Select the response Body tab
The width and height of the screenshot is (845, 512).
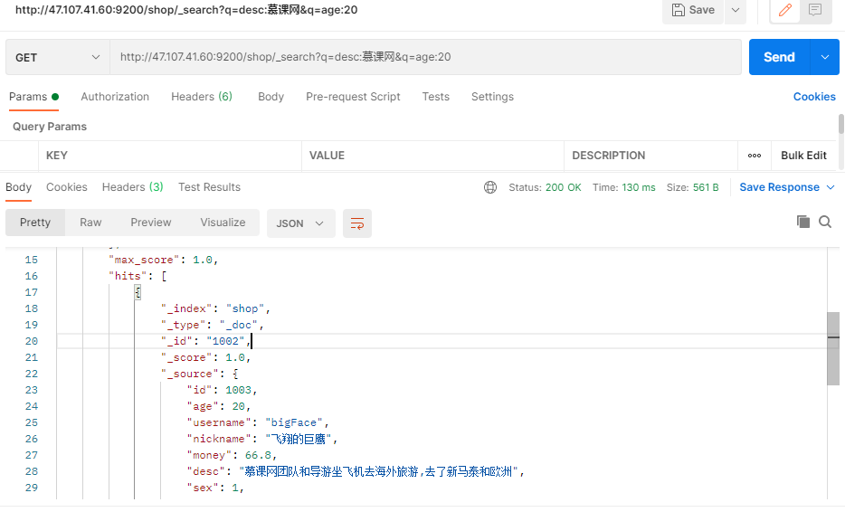coord(18,187)
